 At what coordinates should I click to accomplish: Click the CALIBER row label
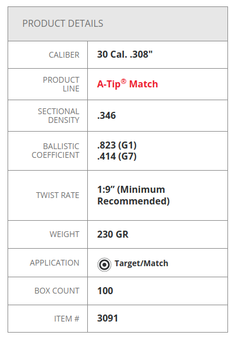coord(64,55)
